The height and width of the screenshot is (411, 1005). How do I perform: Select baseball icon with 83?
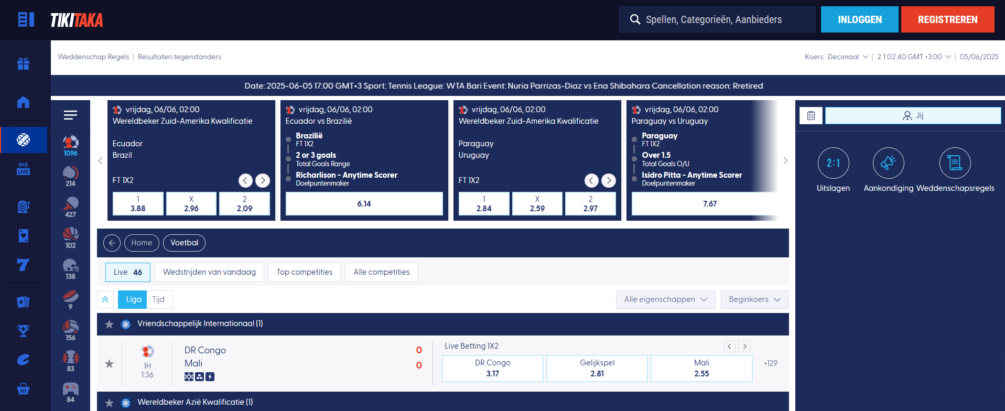(x=70, y=361)
